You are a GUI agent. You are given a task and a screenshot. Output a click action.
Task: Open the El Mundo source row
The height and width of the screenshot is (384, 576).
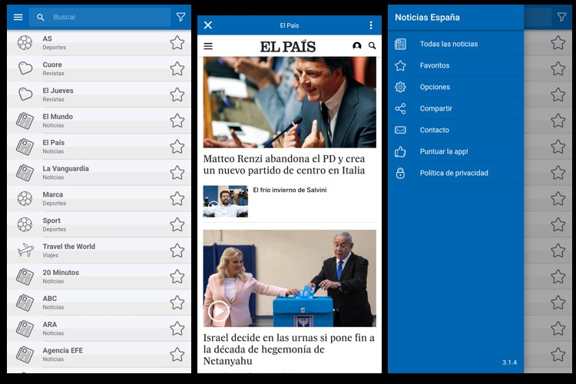(x=99, y=121)
